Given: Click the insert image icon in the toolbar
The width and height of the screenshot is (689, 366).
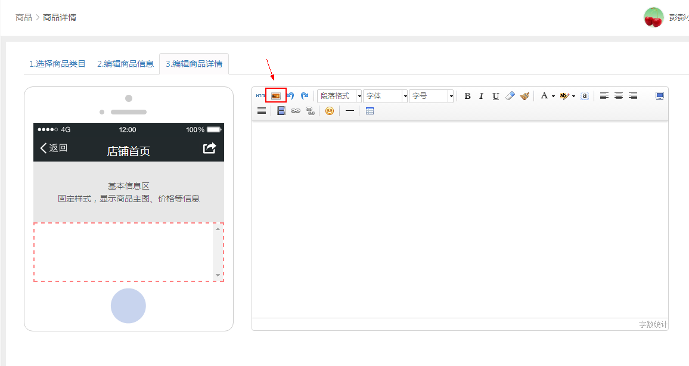Looking at the screenshot, I should (276, 96).
